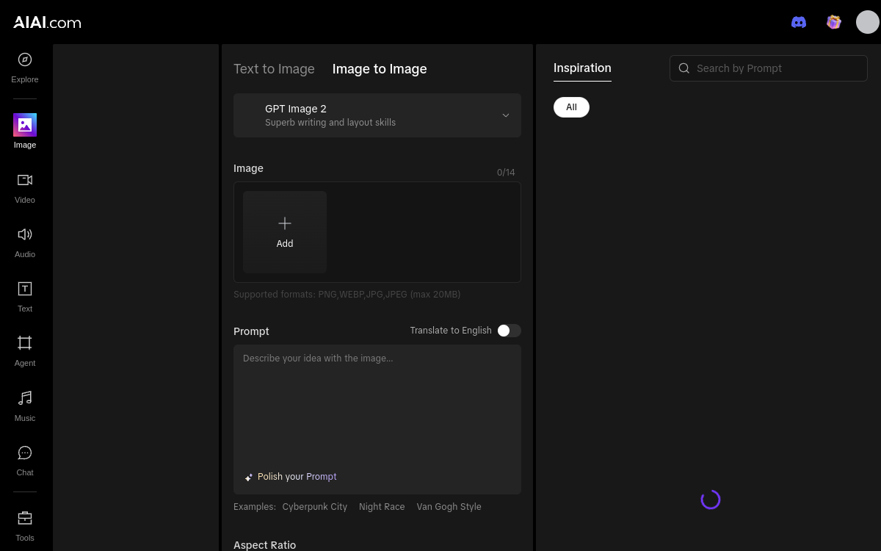Switch to the Text to Image tab

(x=274, y=69)
